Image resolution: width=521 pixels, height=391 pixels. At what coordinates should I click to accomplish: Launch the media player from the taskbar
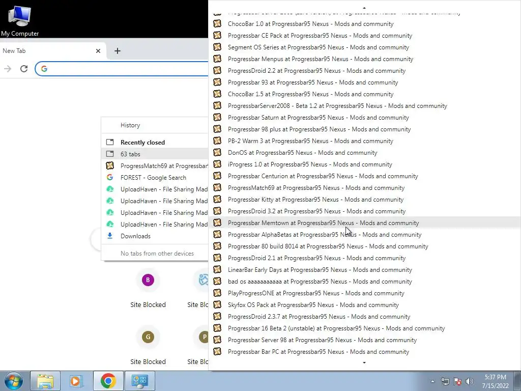pyautogui.click(x=76, y=381)
